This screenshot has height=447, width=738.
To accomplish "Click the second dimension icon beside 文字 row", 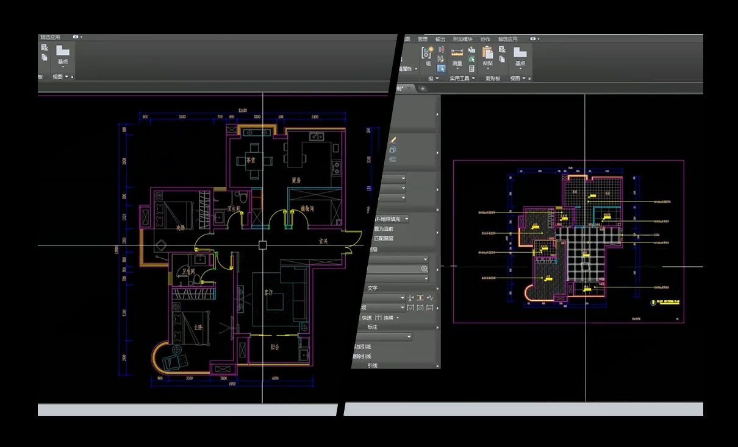I will point(420,298).
